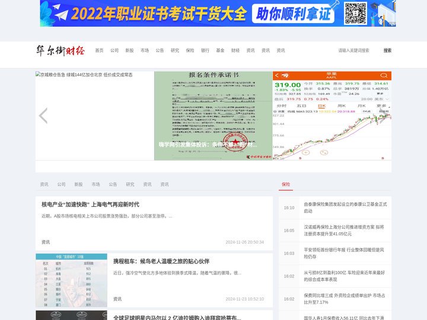Screen dimensions: 427x320
Task: Click the 16:10 time label
Action: coord(289,207)
